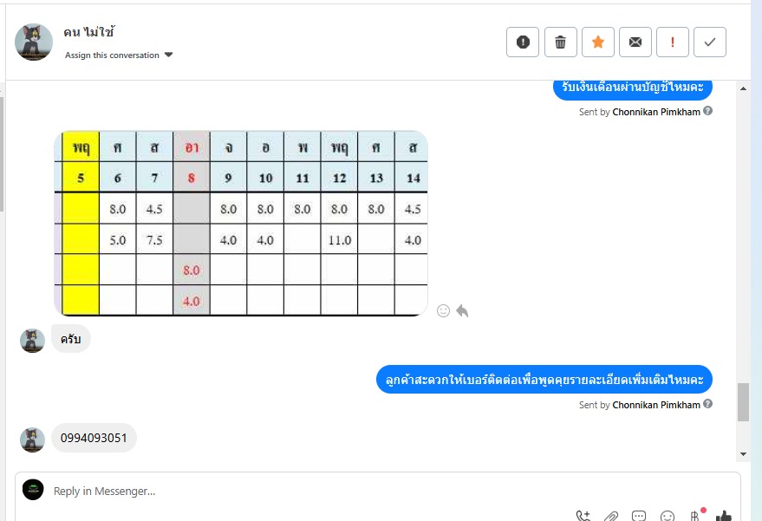Start a call with phone-plus icon
Image resolution: width=762 pixels, height=521 pixels.
(583, 516)
